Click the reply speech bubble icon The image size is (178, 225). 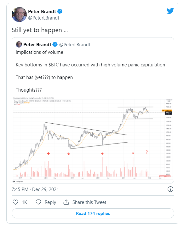(x=38, y=202)
